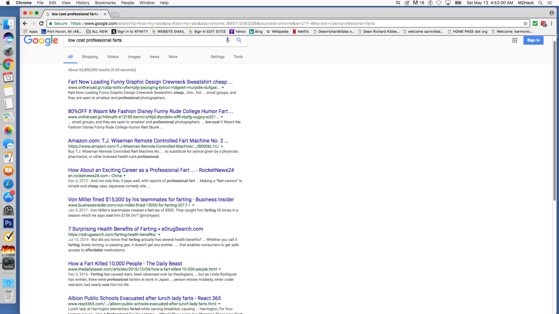Open iBooks from the dock
The image size is (559, 314).
[x=8, y=170]
